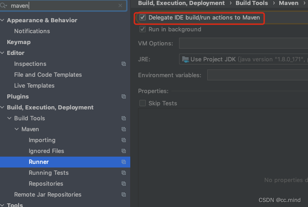
Task: Uncheck Delegate IDE build/run actions to Maven
Action: 143,18
